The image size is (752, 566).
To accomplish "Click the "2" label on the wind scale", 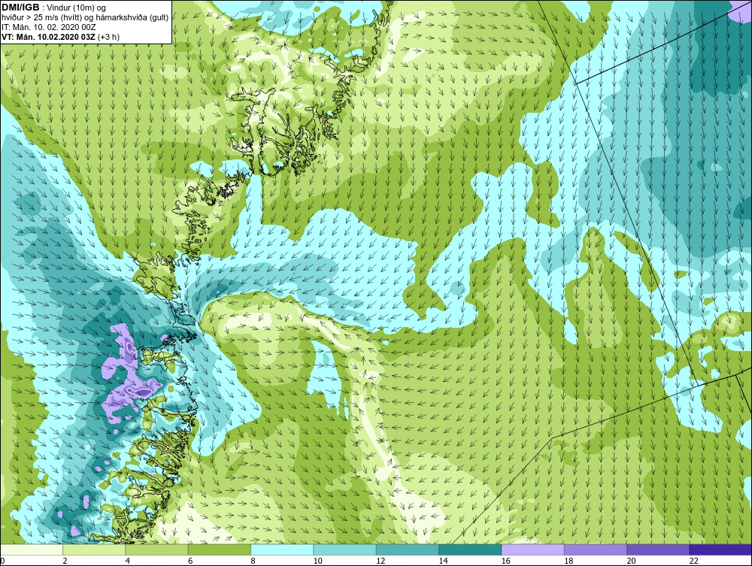I will [x=65, y=561].
